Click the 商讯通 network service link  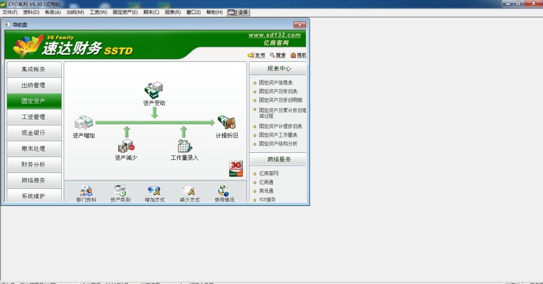[x=266, y=191]
